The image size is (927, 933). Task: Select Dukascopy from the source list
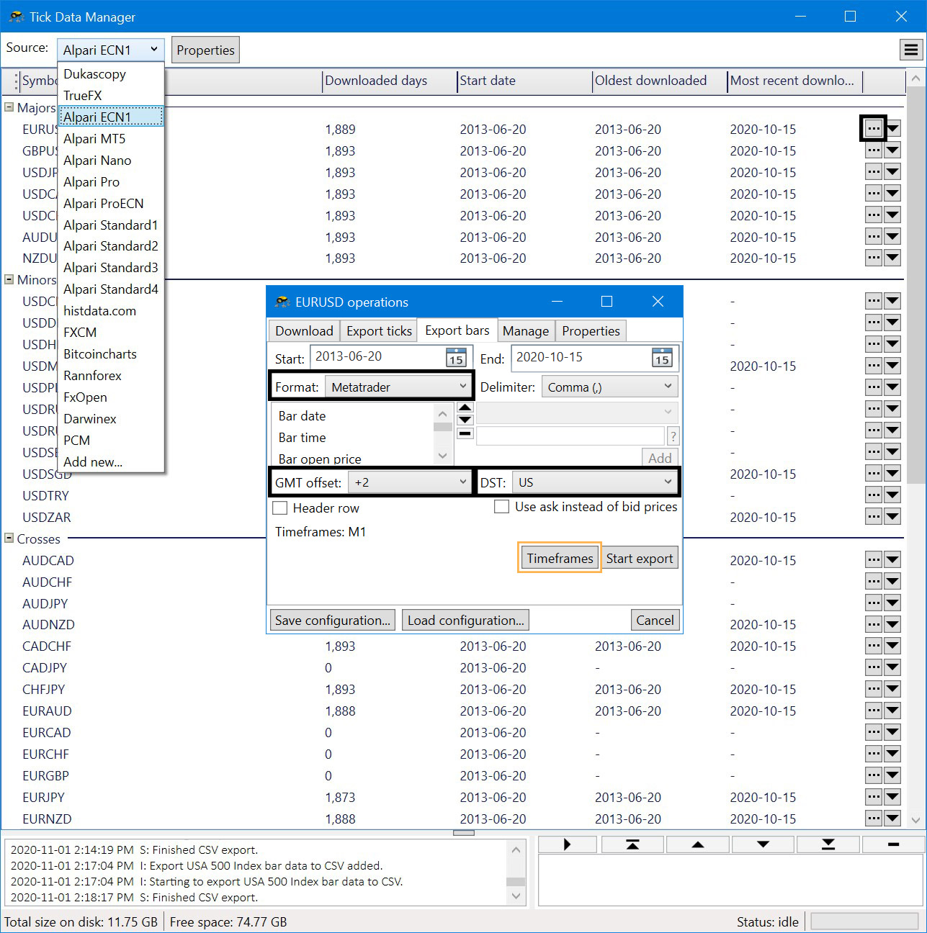112,74
